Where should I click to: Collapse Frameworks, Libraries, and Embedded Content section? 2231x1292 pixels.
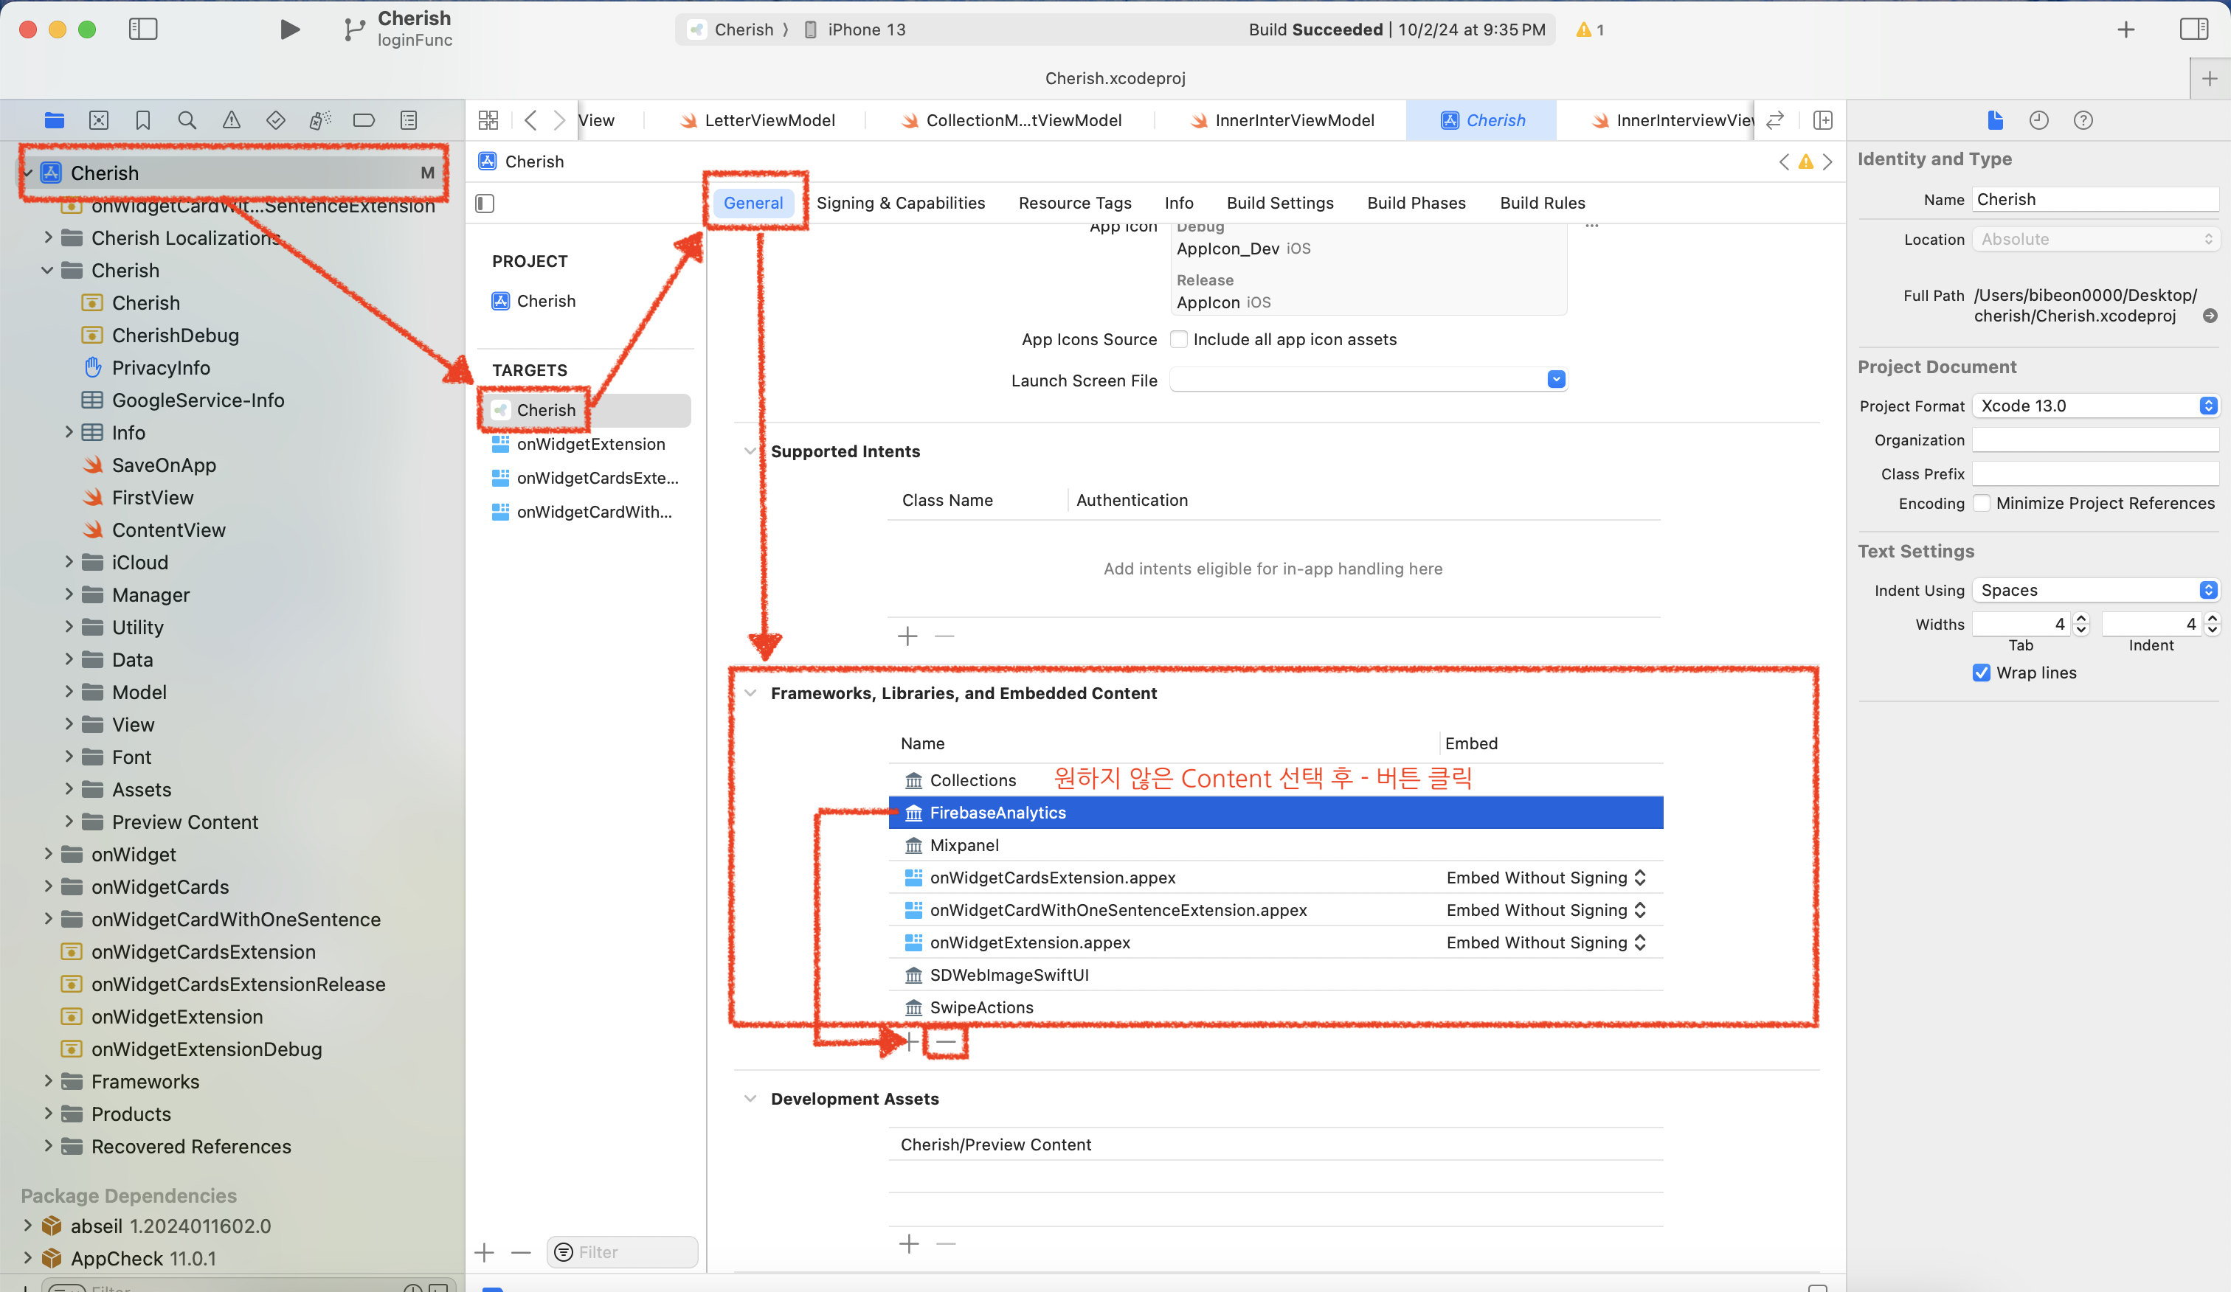click(750, 693)
